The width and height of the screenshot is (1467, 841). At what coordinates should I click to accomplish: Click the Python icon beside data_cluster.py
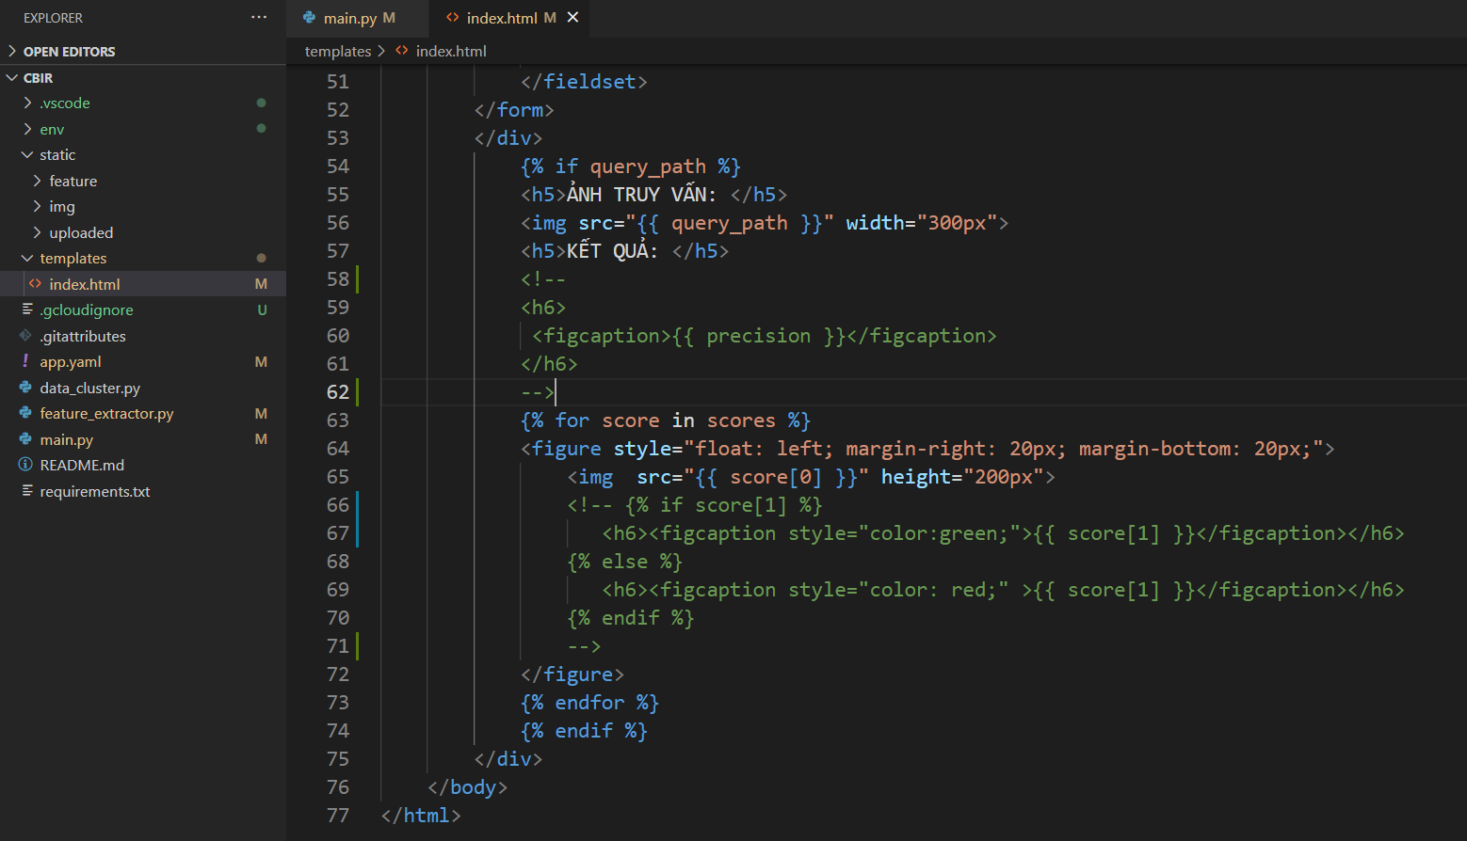point(25,388)
